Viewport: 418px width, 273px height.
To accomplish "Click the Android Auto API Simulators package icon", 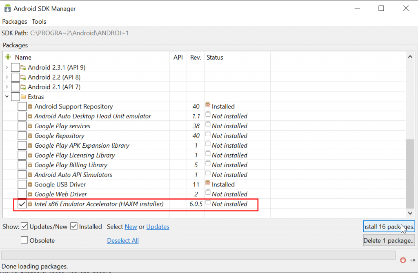I will tap(30, 175).
